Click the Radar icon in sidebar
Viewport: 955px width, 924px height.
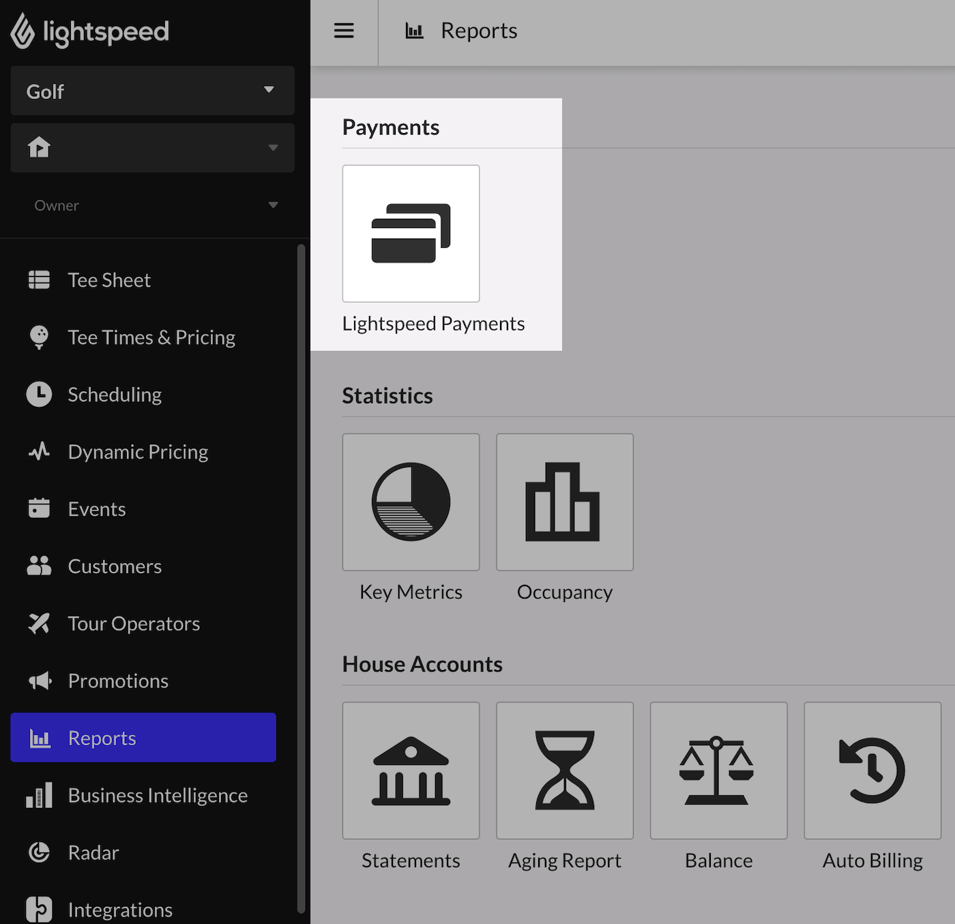tap(39, 852)
